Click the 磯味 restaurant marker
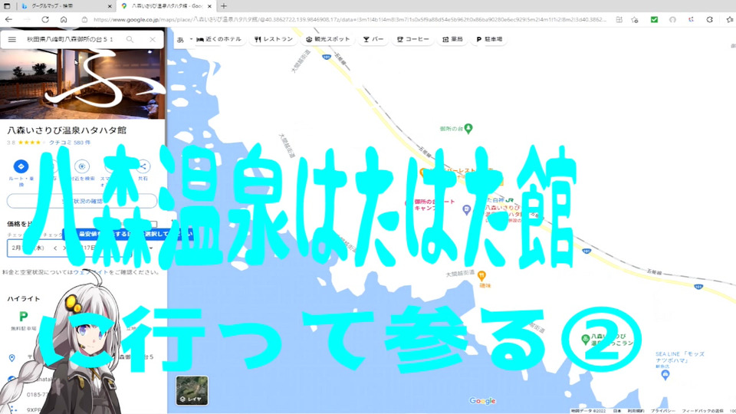Viewport: 736px width, 414px height. pyautogui.click(x=481, y=275)
